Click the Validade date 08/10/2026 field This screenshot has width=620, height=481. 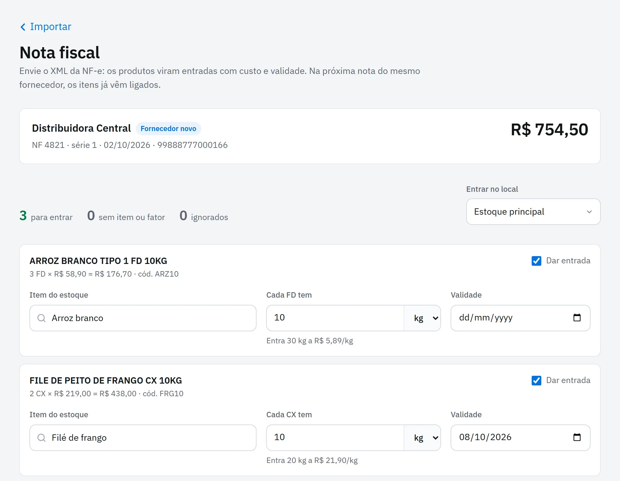521,438
